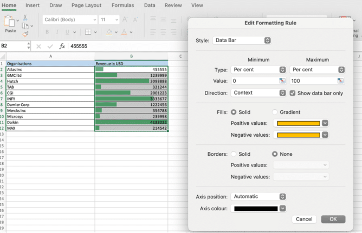362x233 pixels.
Task: Click Cancel in Edit Formatting Rule
Action: (303, 219)
